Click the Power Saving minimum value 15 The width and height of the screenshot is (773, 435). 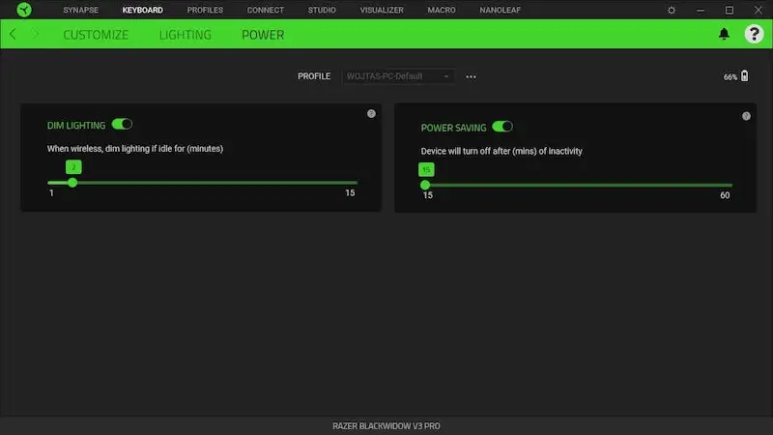[x=427, y=195]
